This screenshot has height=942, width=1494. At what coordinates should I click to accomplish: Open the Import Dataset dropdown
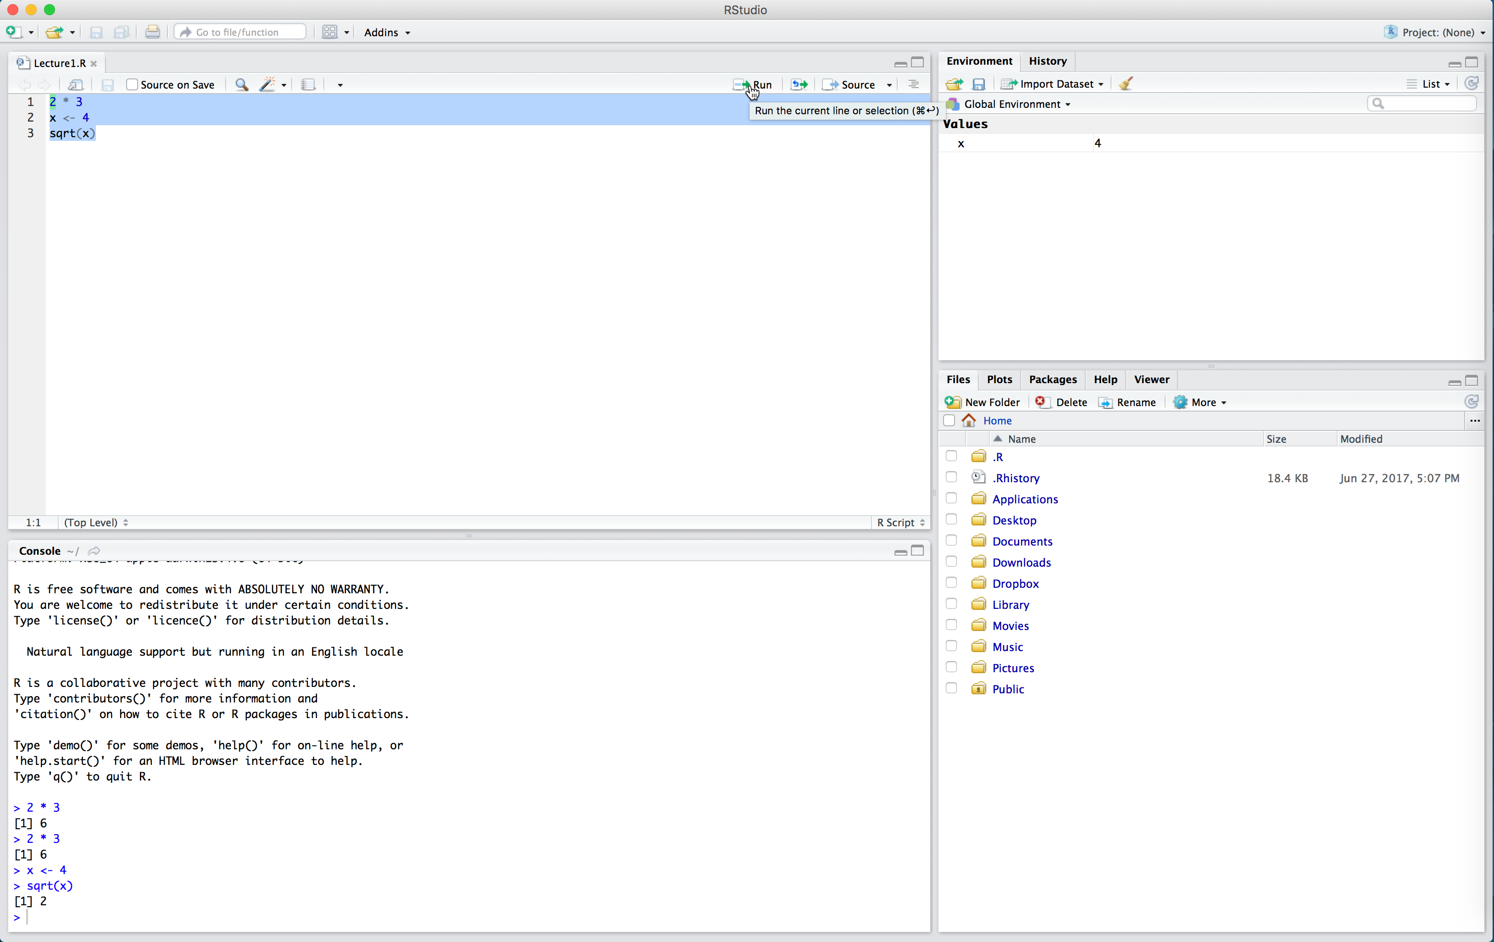pos(1052,84)
